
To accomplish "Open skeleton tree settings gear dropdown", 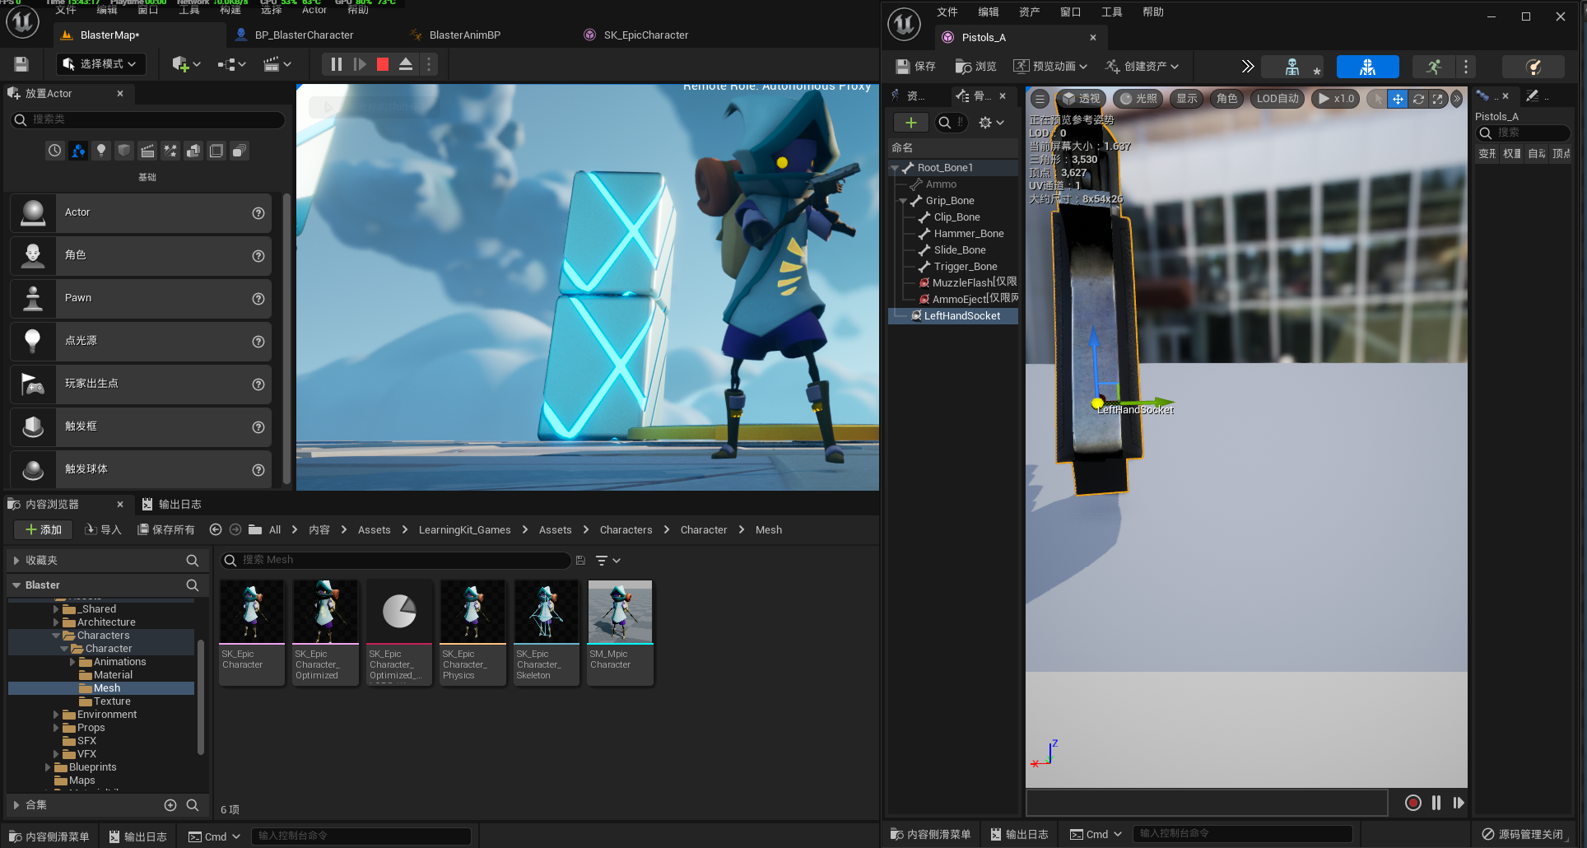I will point(991,123).
